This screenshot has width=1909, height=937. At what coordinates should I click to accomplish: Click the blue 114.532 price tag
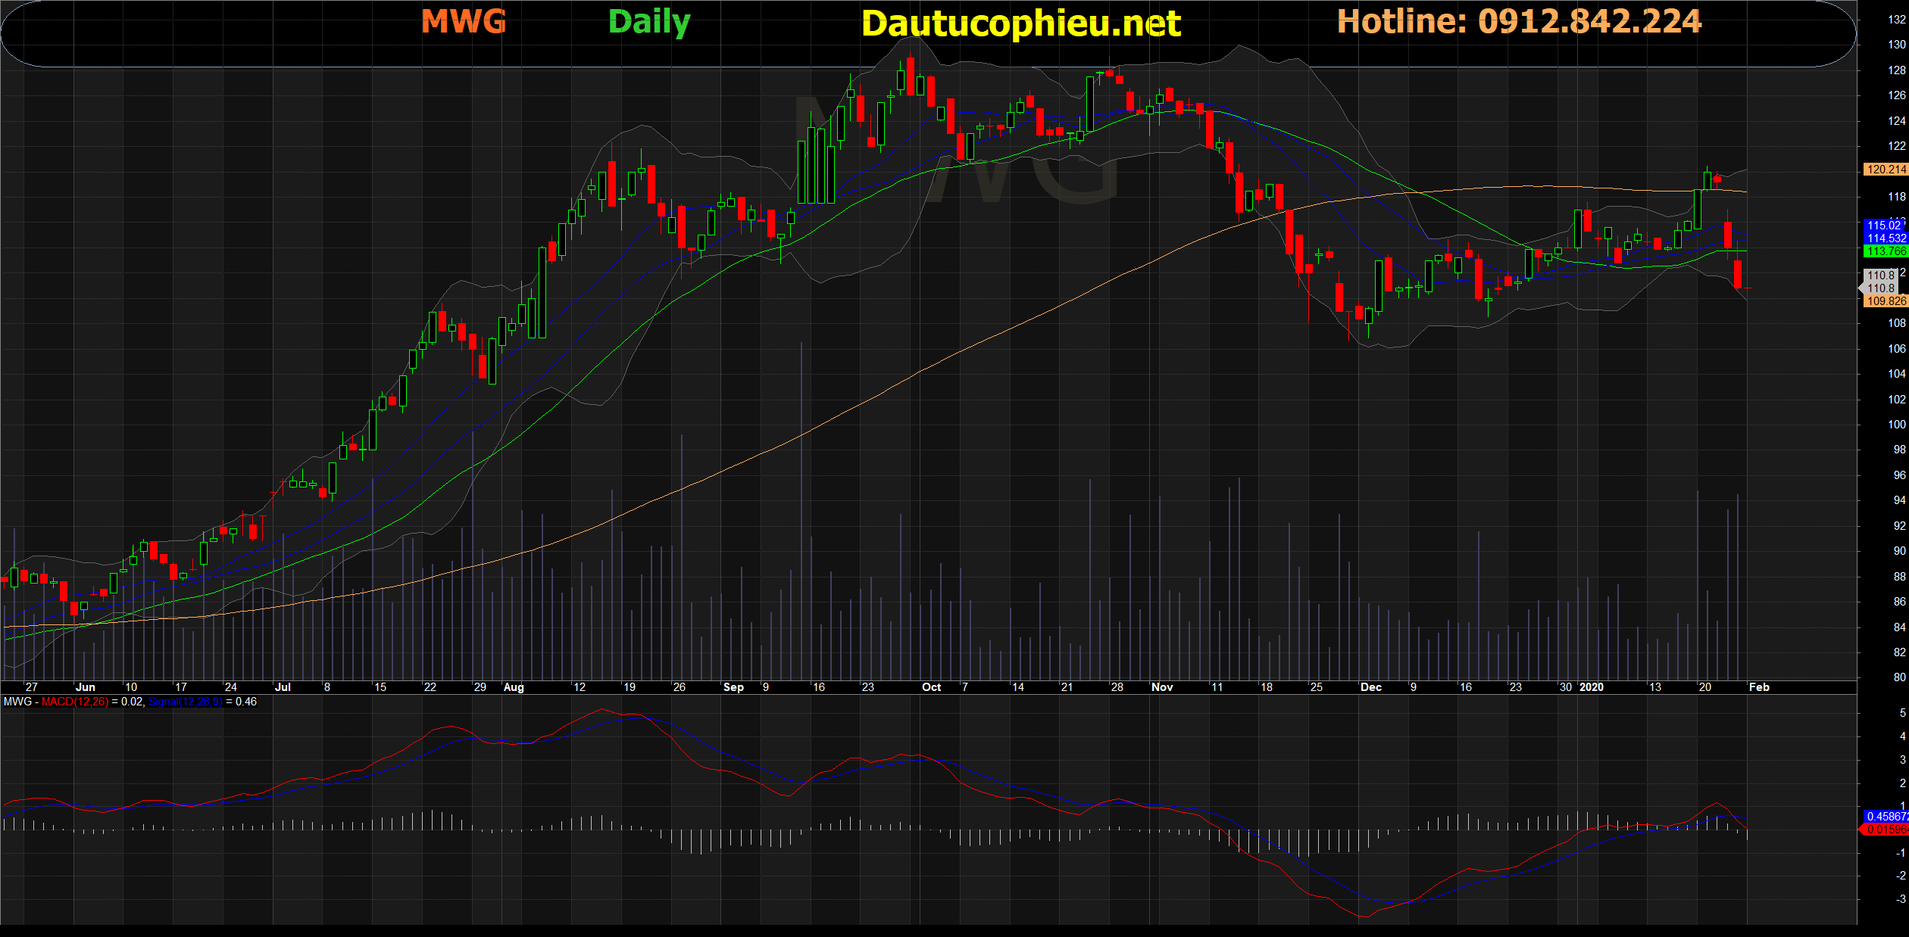1886,238
